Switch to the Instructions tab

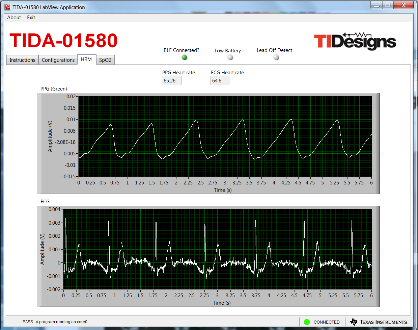coord(22,60)
